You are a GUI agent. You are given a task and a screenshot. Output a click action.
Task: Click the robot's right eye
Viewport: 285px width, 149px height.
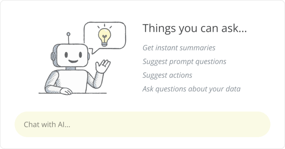click(x=80, y=54)
